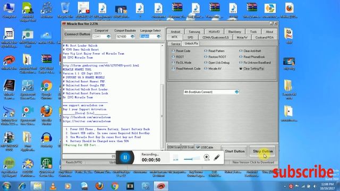The height and width of the screenshot is (191, 340).
Task: Open MAD Unlock Tool desktop icon
Action: point(28,38)
